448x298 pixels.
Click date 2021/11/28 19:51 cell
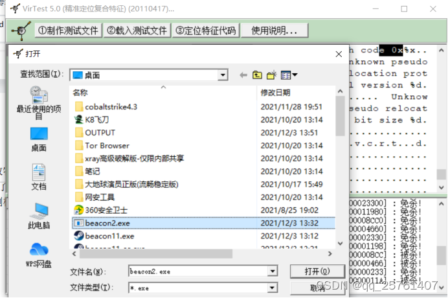coord(291,107)
